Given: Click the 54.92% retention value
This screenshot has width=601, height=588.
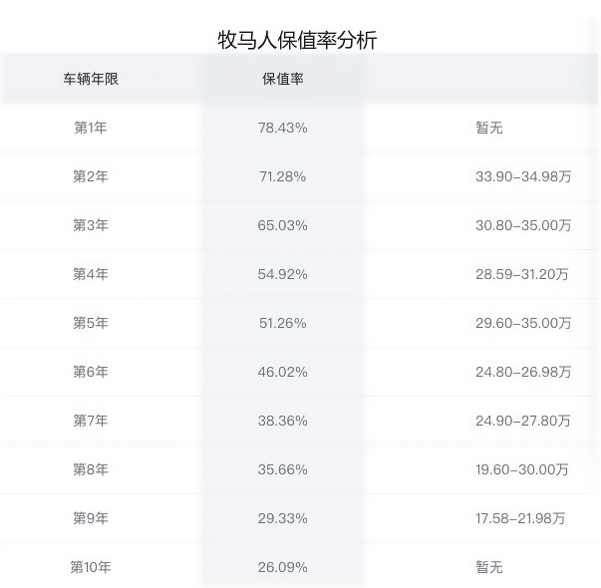Looking at the screenshot, I should (x=283, y=274).
